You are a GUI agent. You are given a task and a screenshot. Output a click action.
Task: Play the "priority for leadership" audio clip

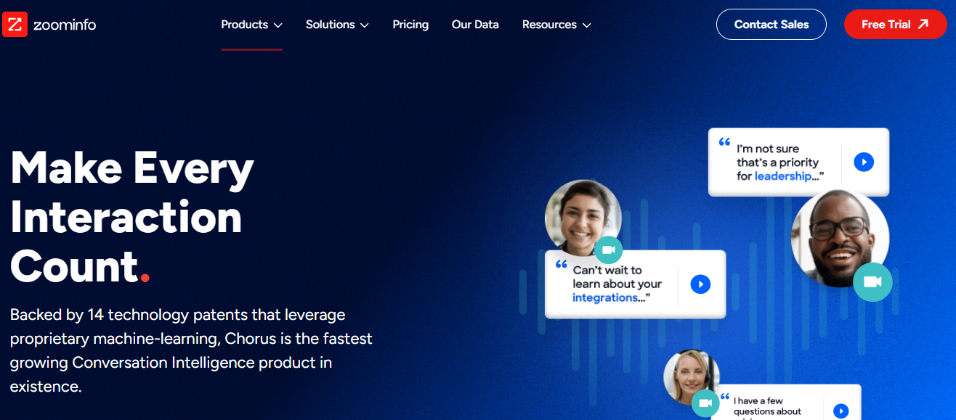click(x=863, y=162)
